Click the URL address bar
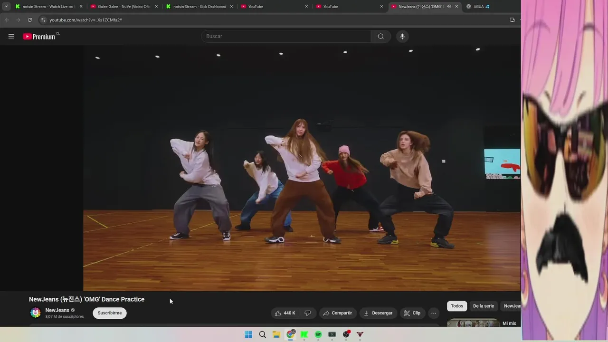 (275, 20)
